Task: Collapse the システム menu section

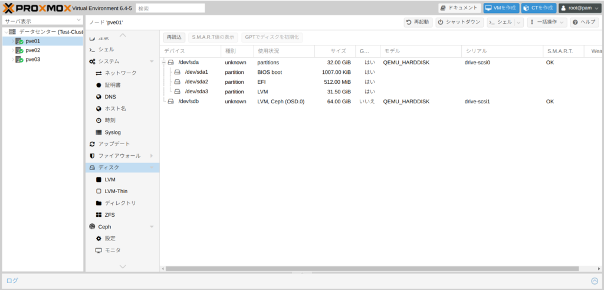Action: (152, 61)
